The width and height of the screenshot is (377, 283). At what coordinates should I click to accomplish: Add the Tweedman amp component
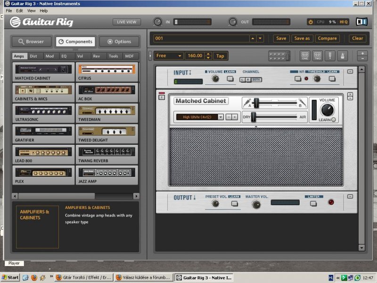[x=107, y=113]
